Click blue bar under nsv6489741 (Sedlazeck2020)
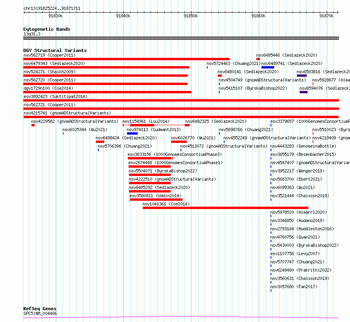 tap(268, 67)
